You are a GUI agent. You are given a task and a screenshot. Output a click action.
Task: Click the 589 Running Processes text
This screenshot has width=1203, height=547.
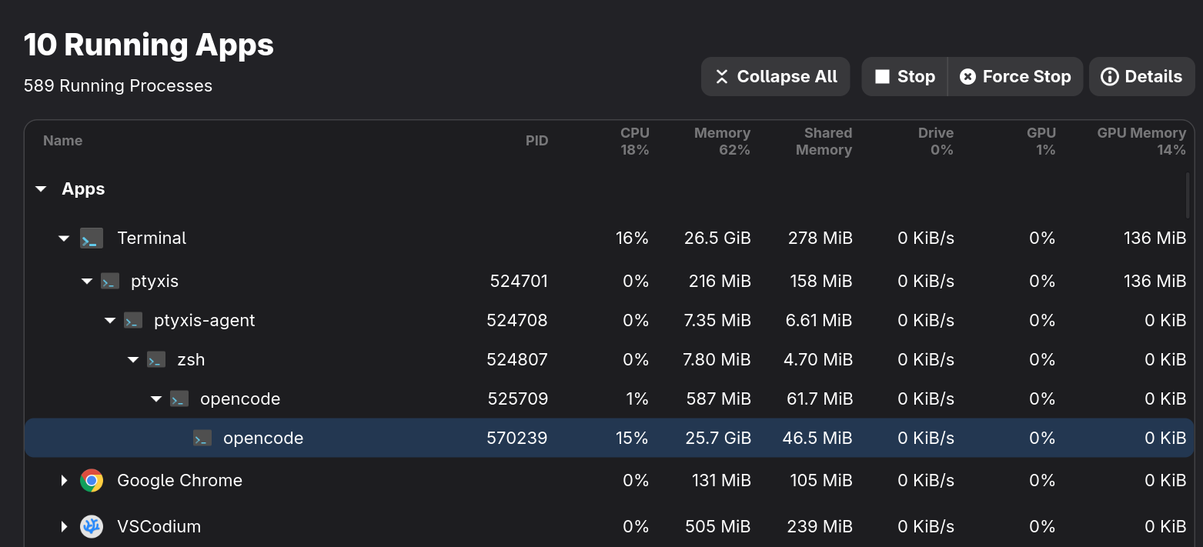[x=118, y=86]
